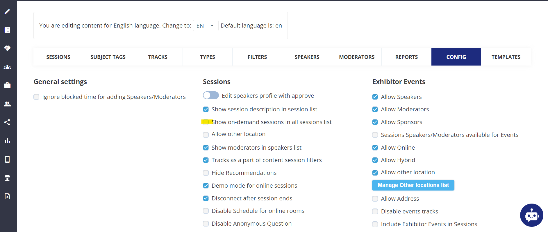This screenshot has height=232, width=548.
Task: Click the share icon in sidebar
Action: [x=8, y=122]
